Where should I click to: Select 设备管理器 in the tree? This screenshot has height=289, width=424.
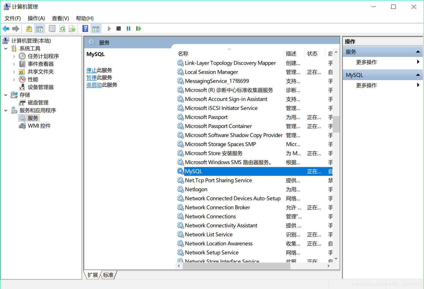pos(41,87)
